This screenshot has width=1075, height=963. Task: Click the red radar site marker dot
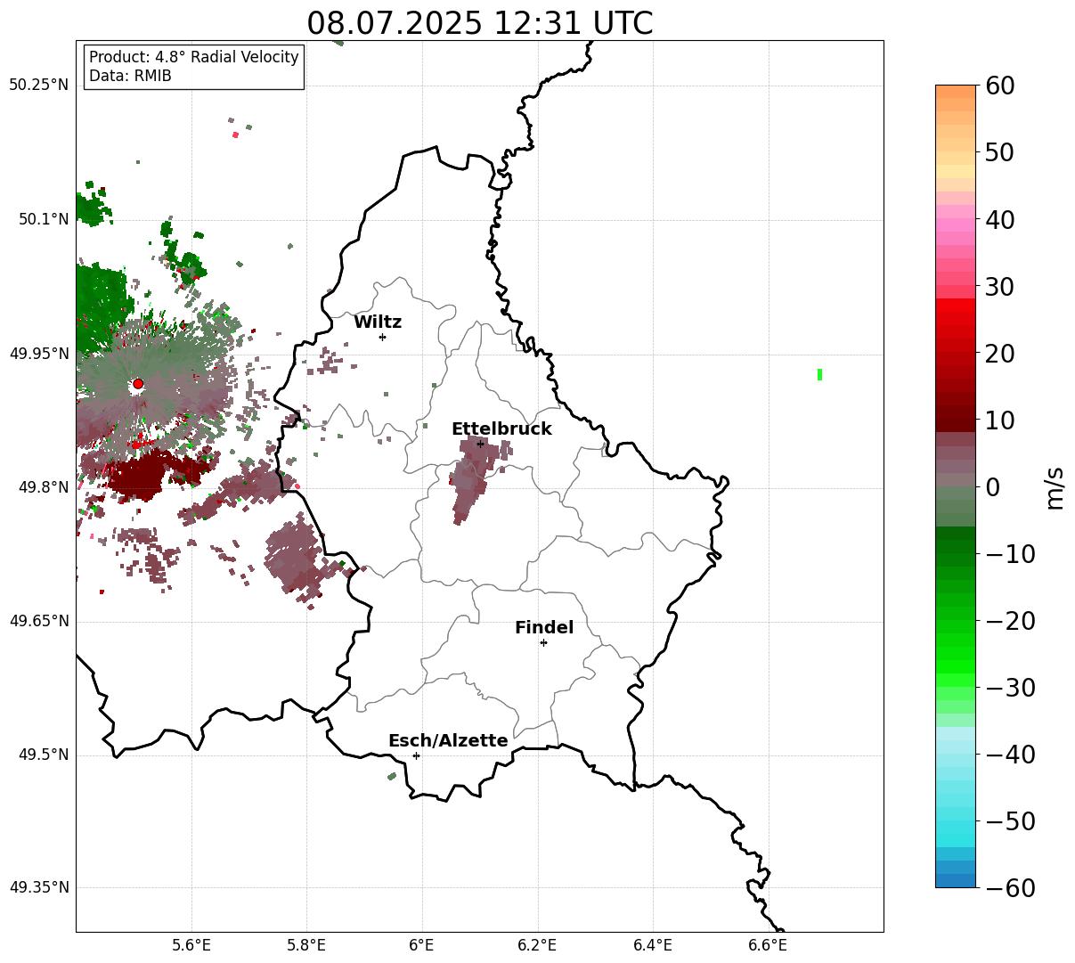(138, 384)
